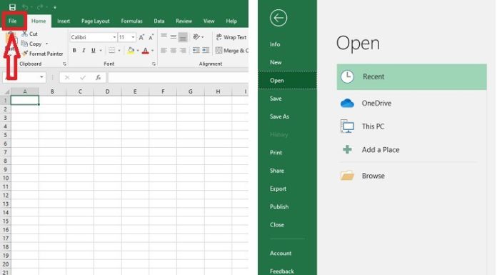Click the Redo arrow icon
Image resolution: width=497 pixels, height=275 pixels.
click(x=40, y=7)
